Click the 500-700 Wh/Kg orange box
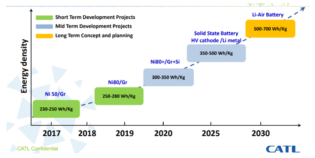 click(x=270, y=28)
